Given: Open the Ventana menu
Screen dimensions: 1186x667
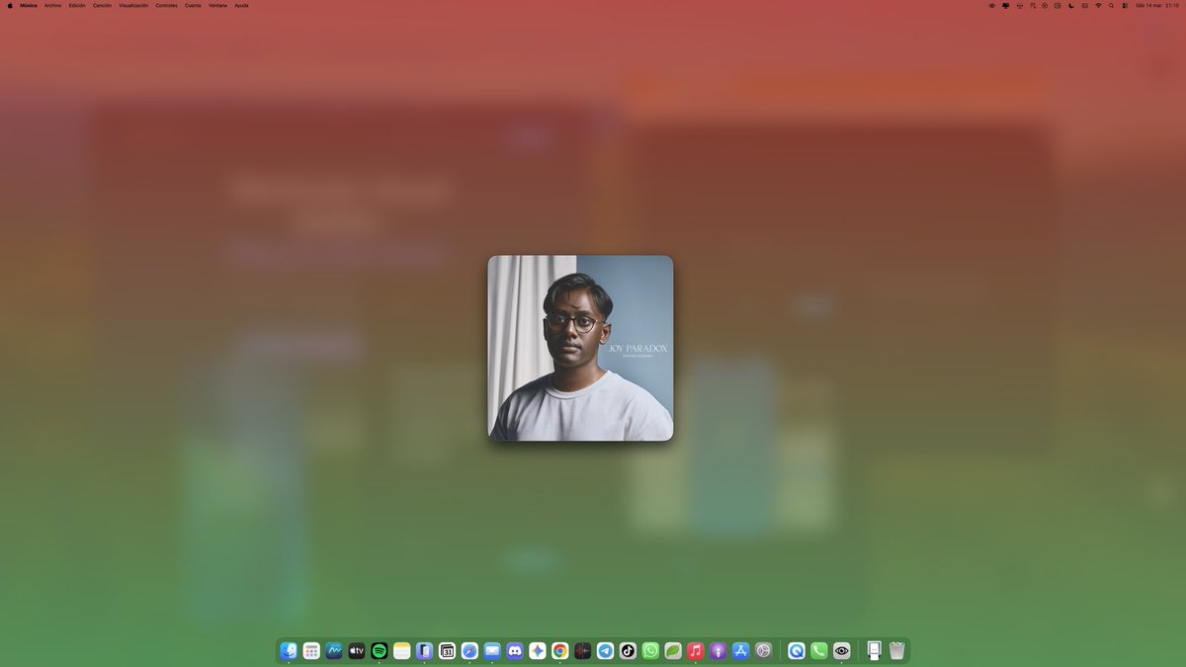Looking at the screenshot, I should pos(217,5).
